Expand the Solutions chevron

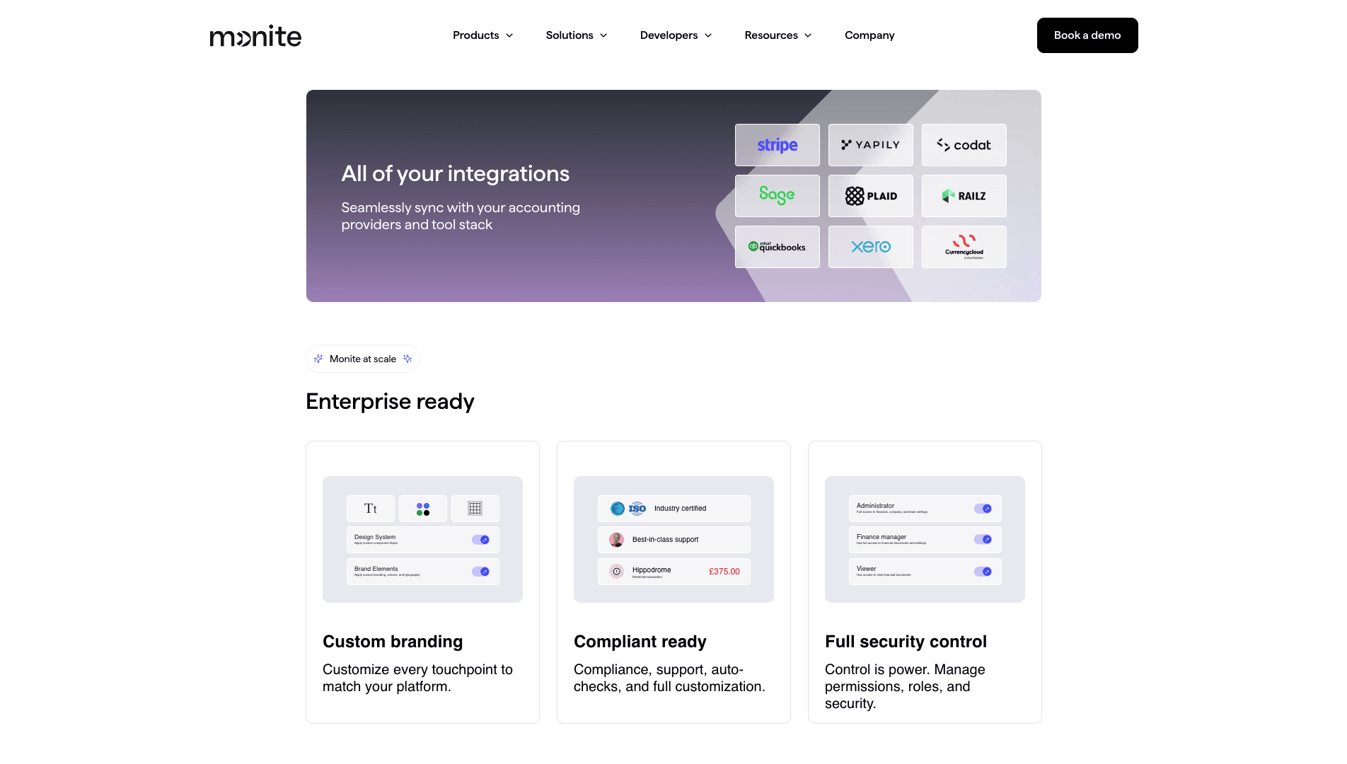pyautogui.click(x=603, y=35)
